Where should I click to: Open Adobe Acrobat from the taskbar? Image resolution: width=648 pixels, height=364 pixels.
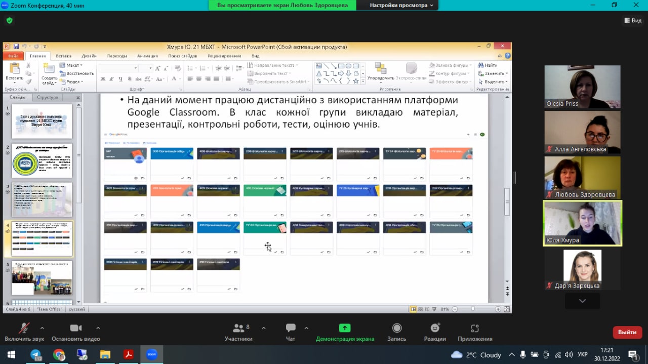[x=128, y=354]
